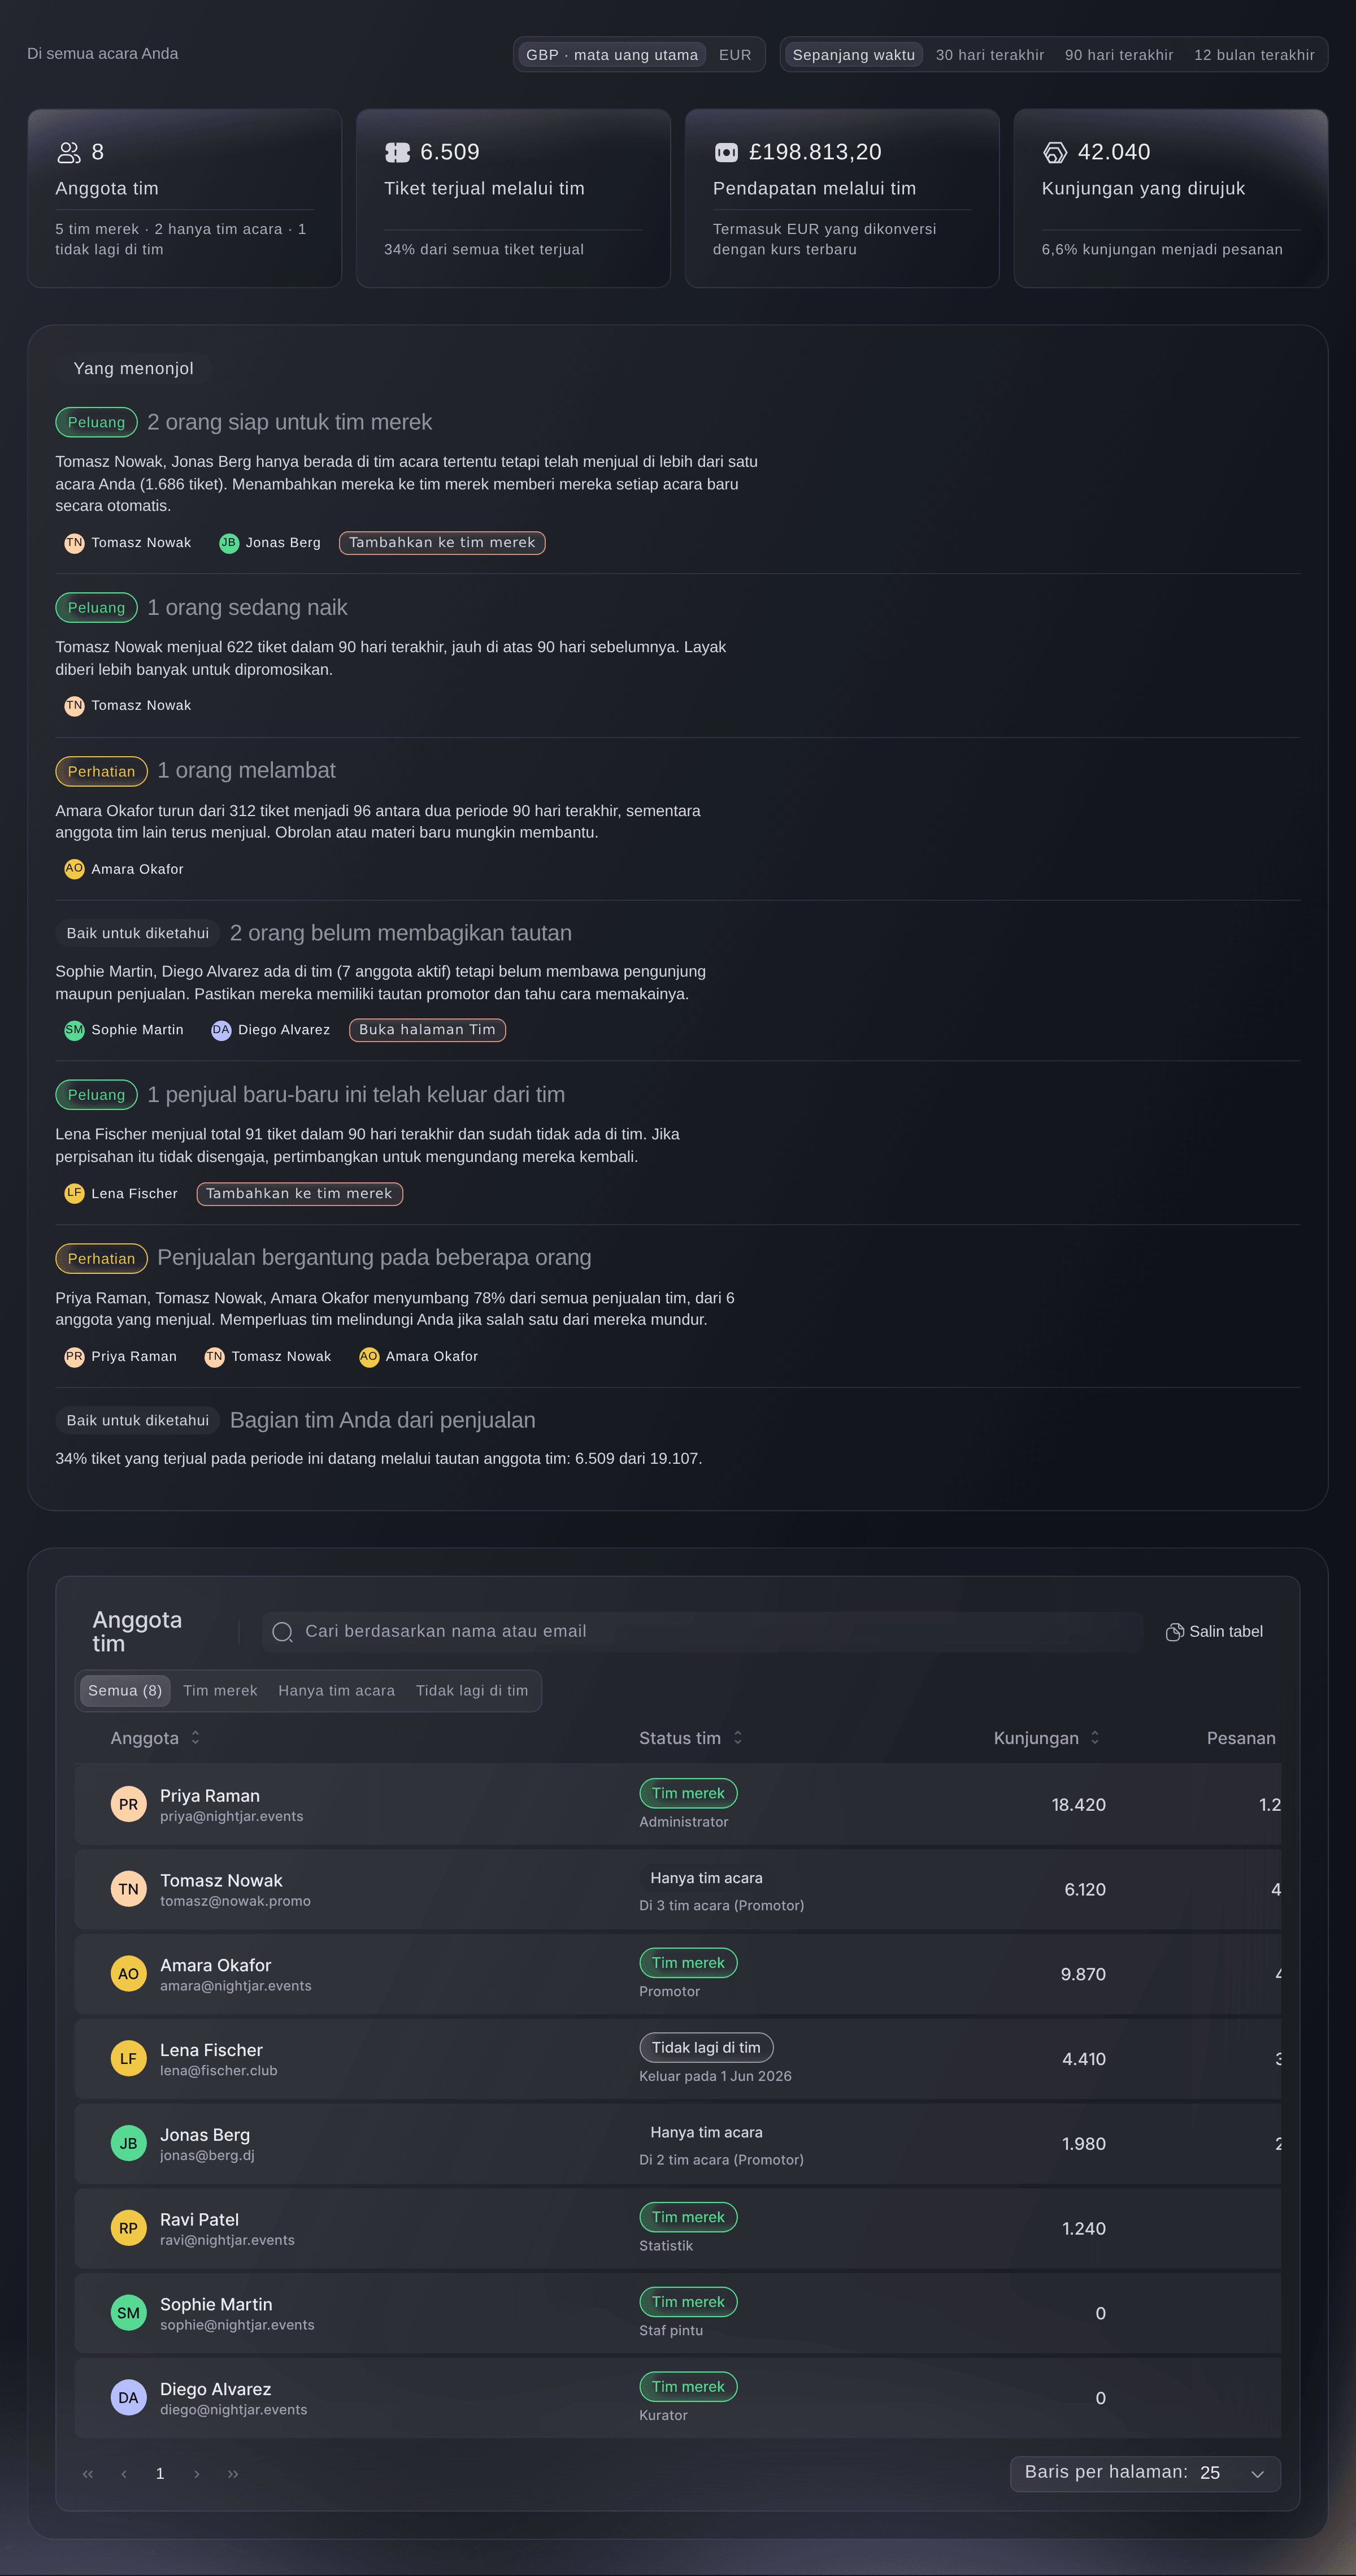Click the copy icon next to Salin tabel

coord(1174,1631)
